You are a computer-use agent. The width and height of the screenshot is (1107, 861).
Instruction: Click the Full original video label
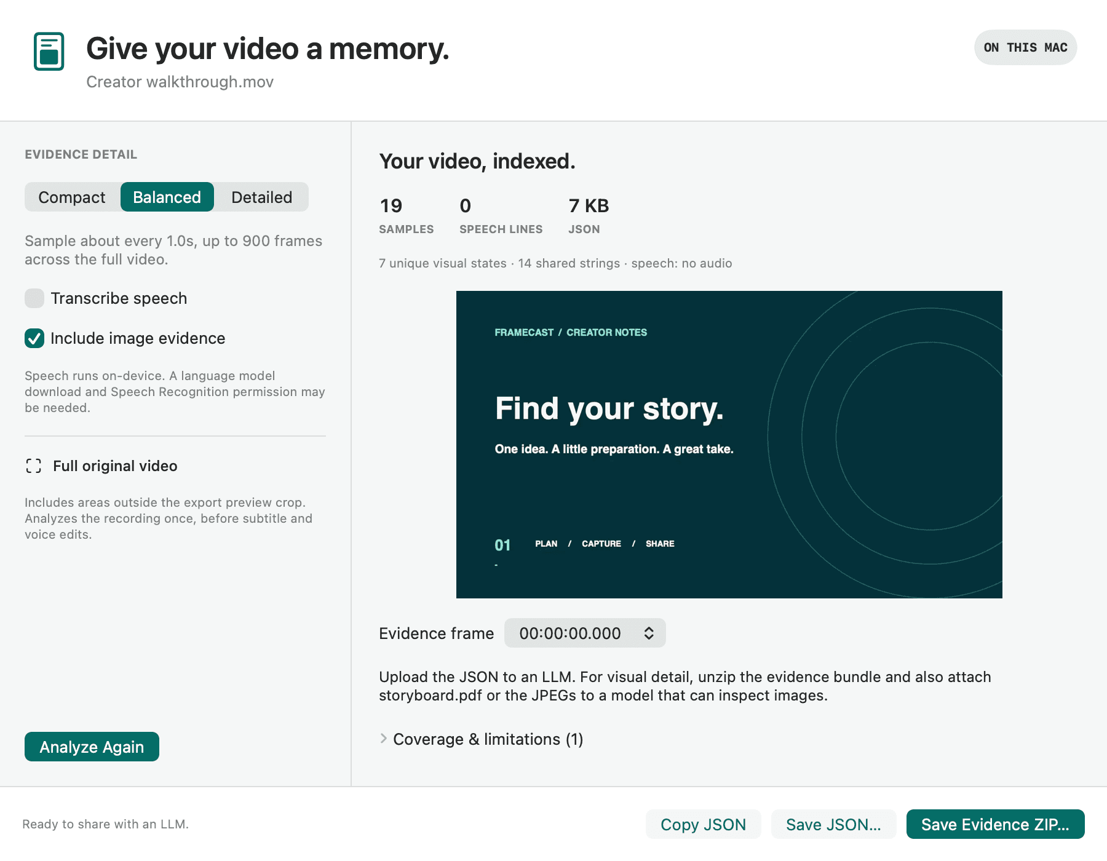(115, 466)
